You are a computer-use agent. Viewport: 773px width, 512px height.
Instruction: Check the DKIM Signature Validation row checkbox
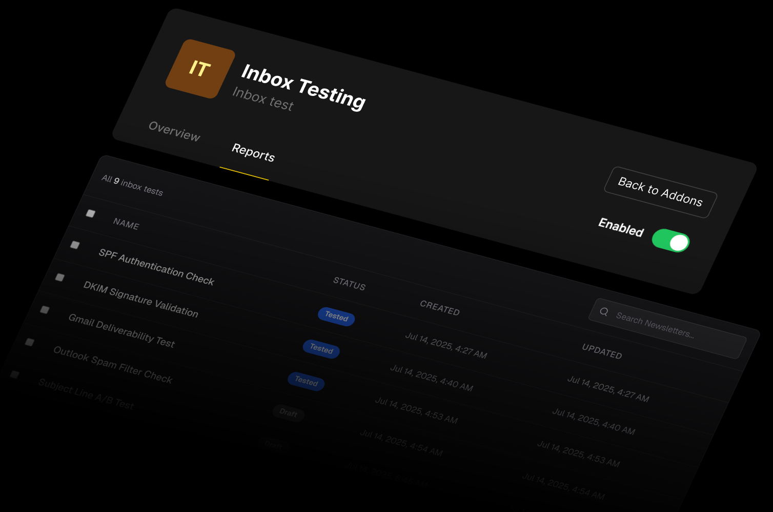[60, 278]
